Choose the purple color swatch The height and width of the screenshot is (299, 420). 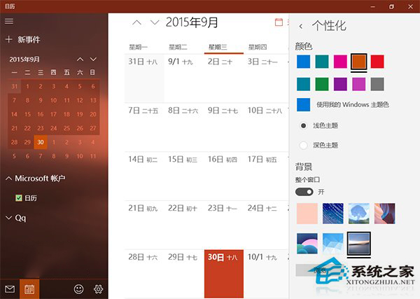point(340,84)
